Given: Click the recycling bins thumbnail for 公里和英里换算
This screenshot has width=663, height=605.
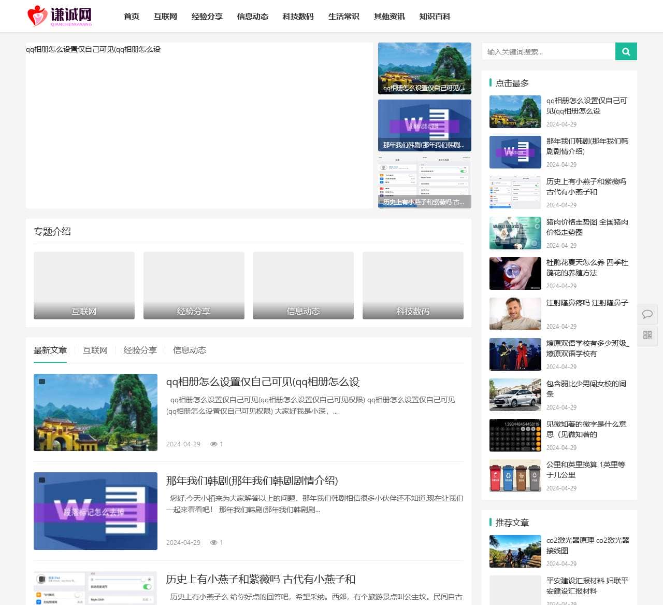Looking at the screenshot, I should [x=515, y=475].
